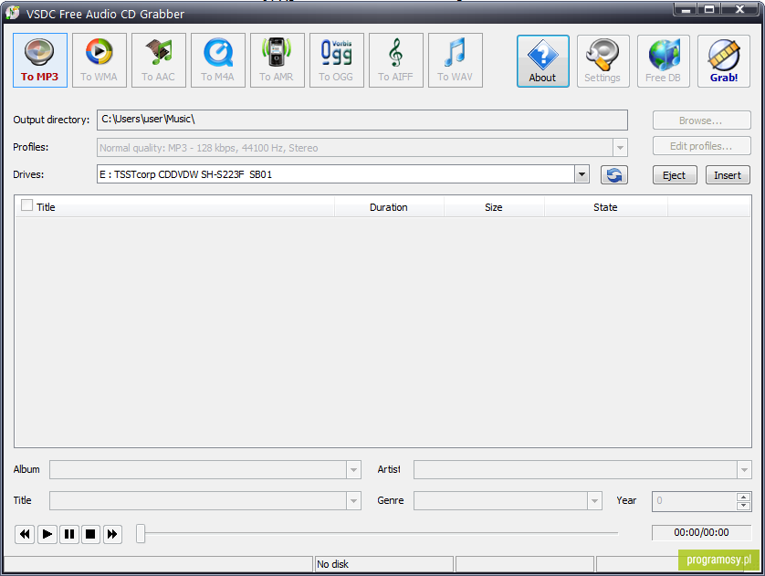
Task: Expand the Album dropdown
Action: (x=353, y=470)
